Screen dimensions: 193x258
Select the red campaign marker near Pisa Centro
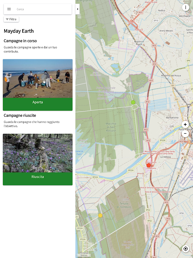point(149,165)
